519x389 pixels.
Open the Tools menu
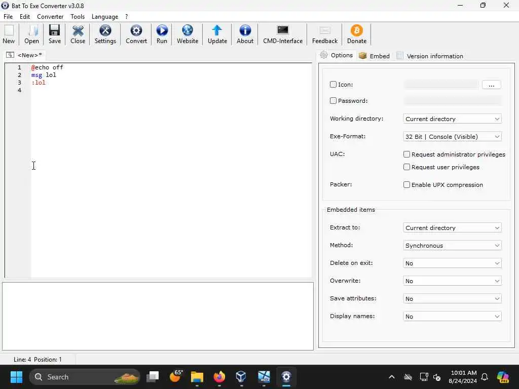[x=78, y=17]
